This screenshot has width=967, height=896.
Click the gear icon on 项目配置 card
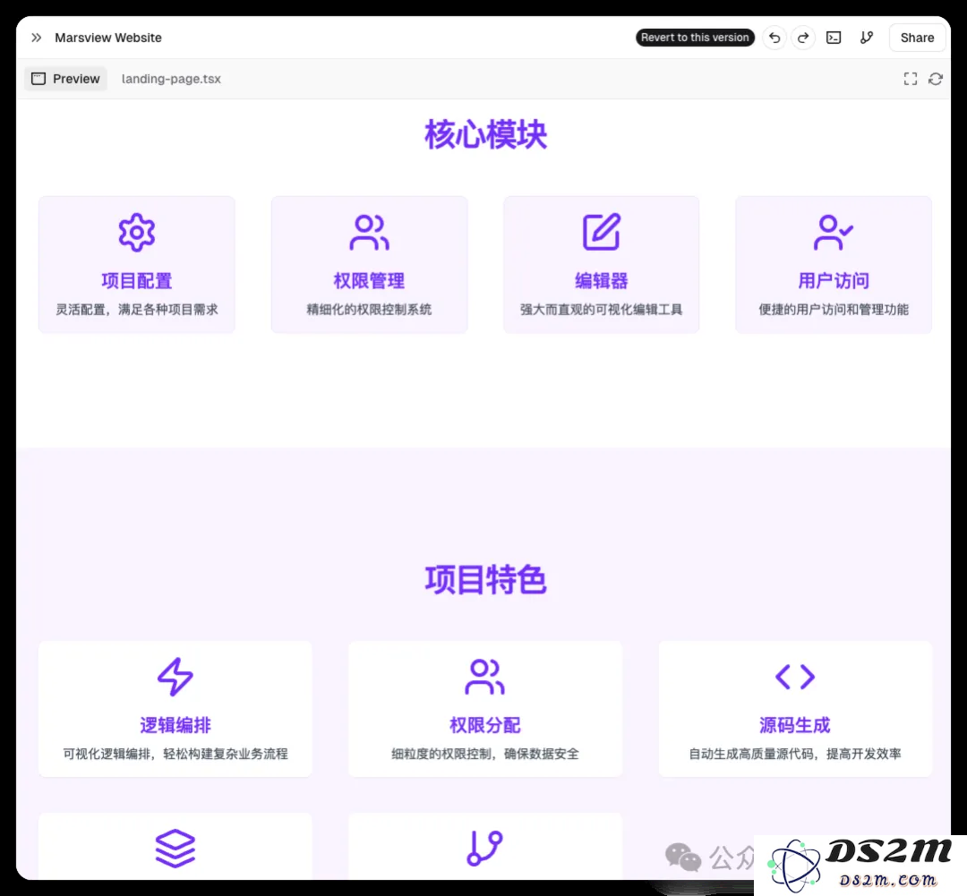pyautogui.click(x=137, y=233)
